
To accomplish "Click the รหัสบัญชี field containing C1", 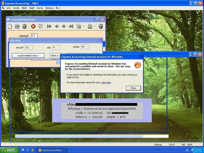I will click(x=34, y=36).
